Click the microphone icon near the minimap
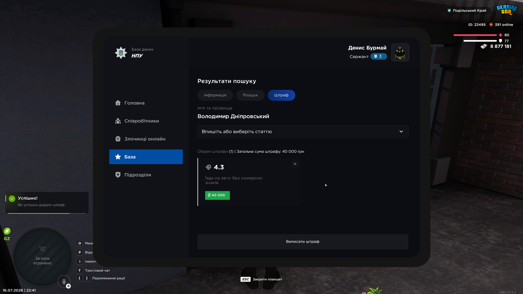The height and width of the screenshot is (294, 523). [x=64, y=281]
